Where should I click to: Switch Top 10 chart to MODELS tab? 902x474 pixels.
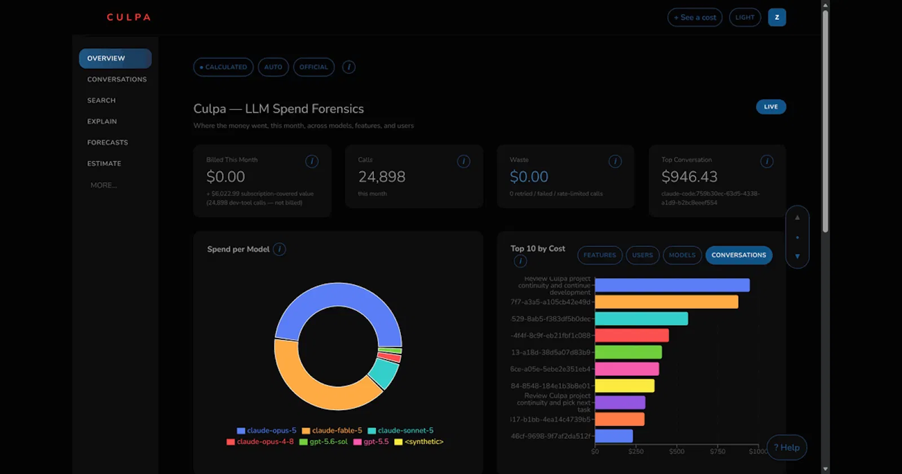pos(682,255)
